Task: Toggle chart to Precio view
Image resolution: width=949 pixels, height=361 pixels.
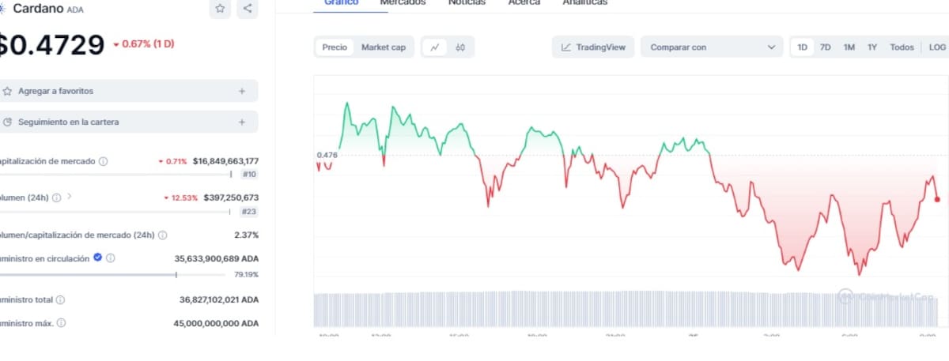Action: pyautogui.click(x=334, y=47)
